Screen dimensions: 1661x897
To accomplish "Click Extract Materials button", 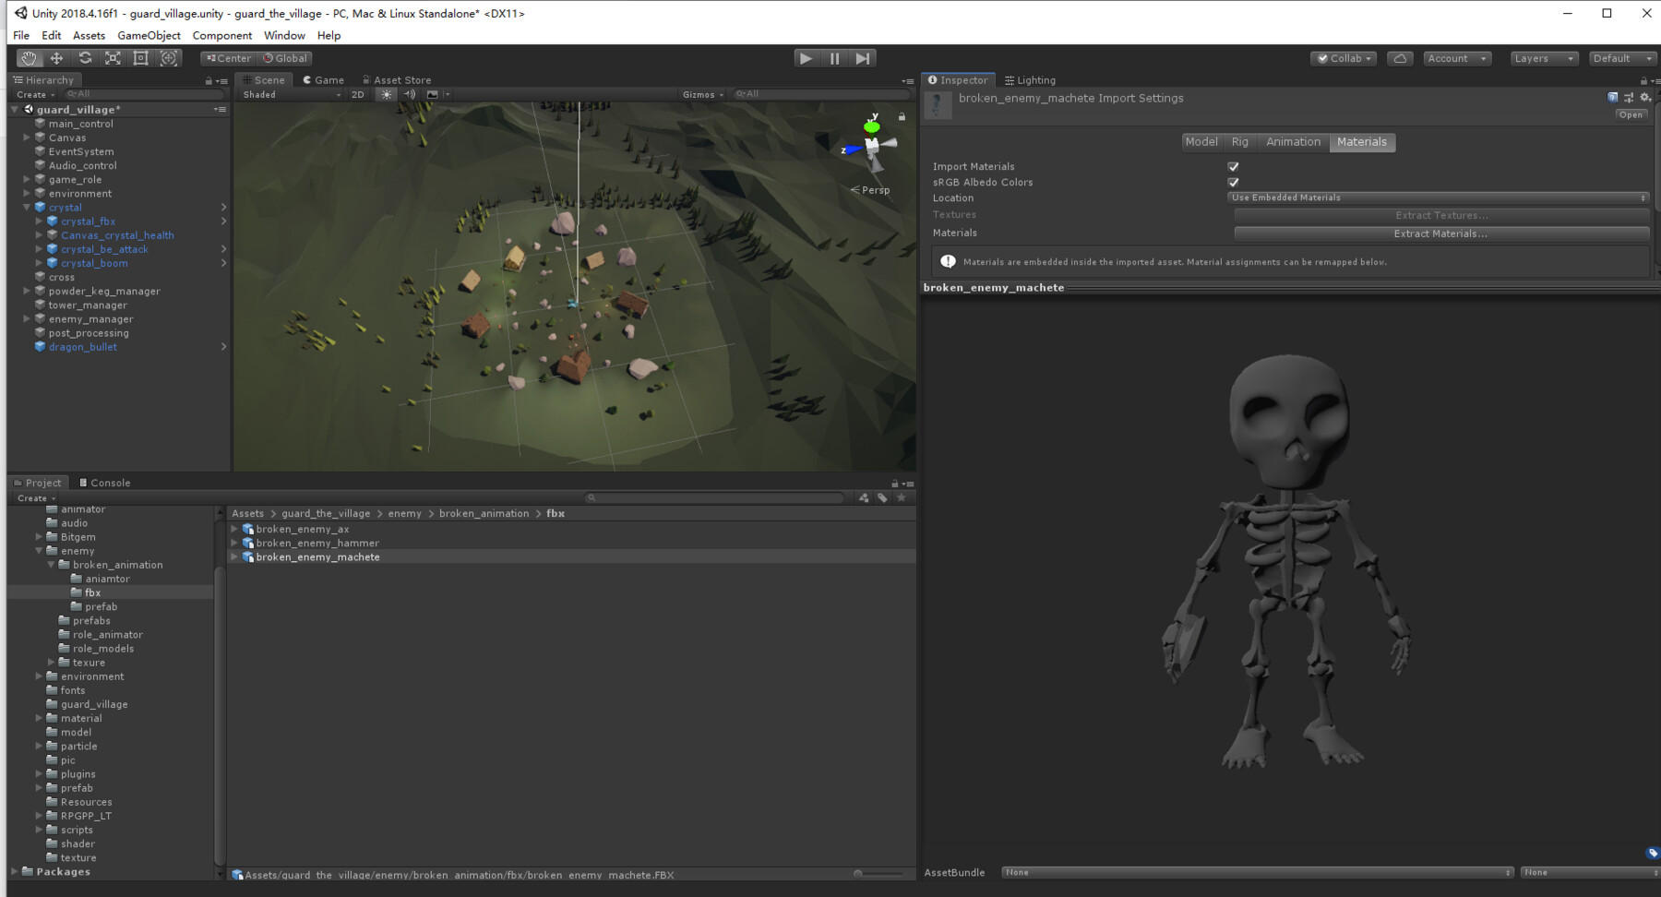I will [1440, 233].
